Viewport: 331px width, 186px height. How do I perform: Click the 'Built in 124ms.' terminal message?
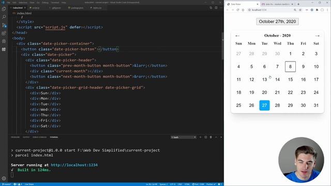point(34,170)
